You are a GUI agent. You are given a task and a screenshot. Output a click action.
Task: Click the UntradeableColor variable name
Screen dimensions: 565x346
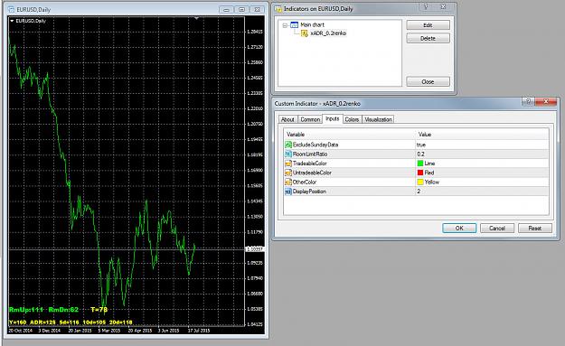pyautogui.click(x=312, y=173)
